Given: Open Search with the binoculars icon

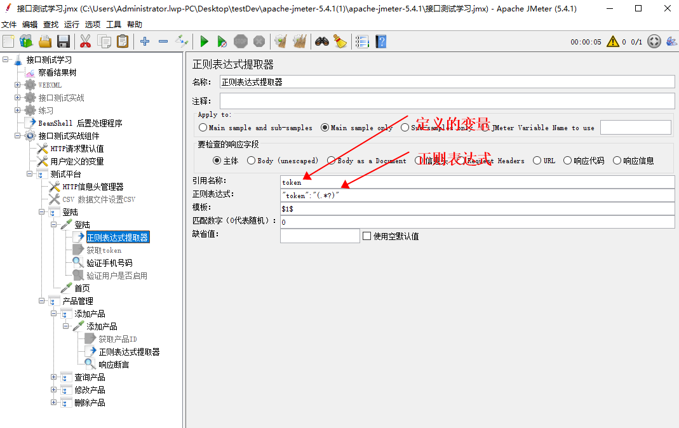Looking at the screenshot, I should coord(322,41).
